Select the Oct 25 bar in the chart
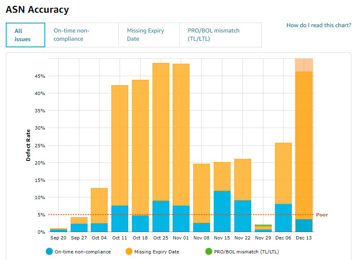 pyautogui.click(x=160, y=144)
